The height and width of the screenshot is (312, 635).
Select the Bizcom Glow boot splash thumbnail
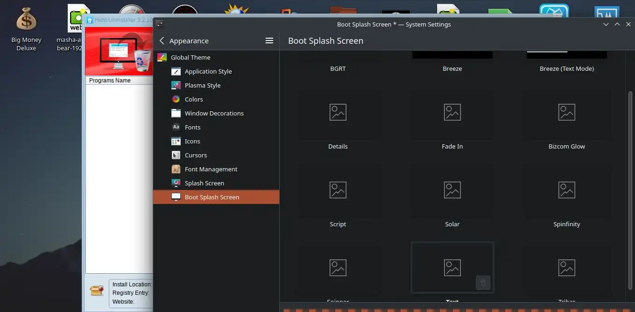pyautogui.click(x=567, y=112)
